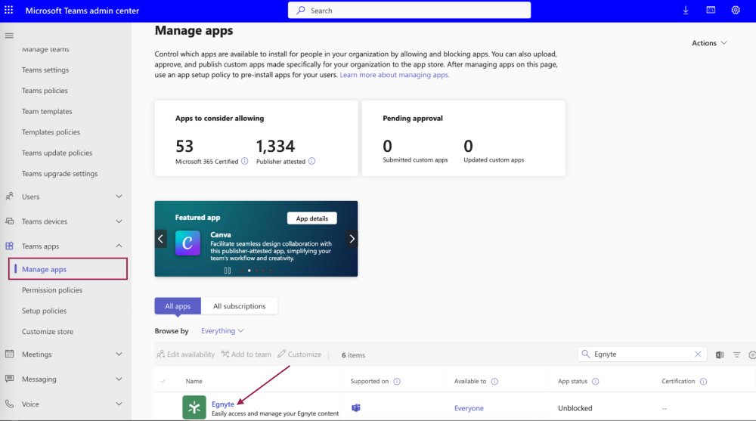The width and height of the screenshot is (756, 421).
Task: Sort by the Name column header
Action: 194,381
